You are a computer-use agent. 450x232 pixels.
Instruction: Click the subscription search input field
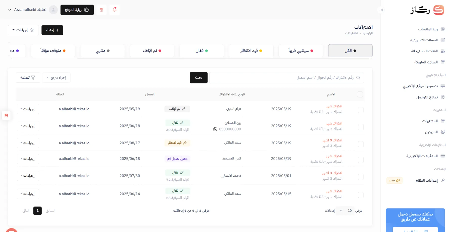click(x=282, y=77)
